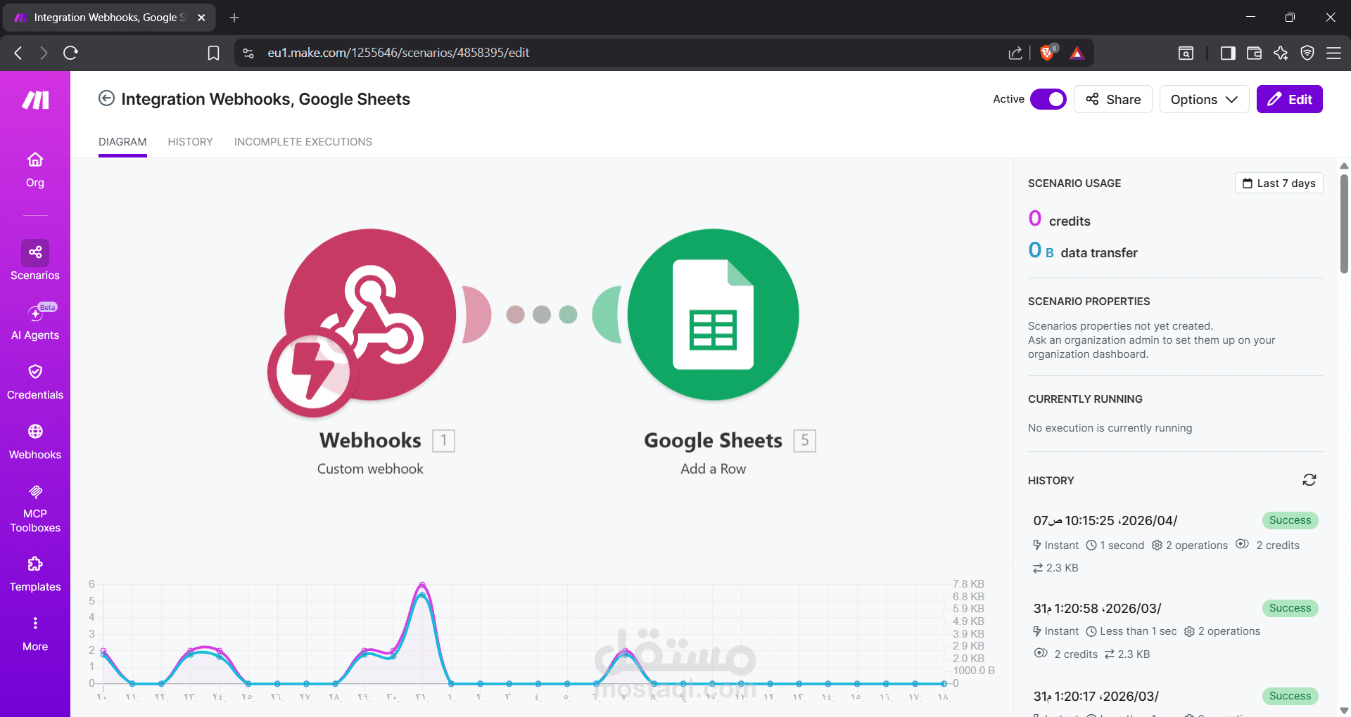Open Credentials in the sidebar
Screen dimensions: 1351x717
[x=35, y=382]
